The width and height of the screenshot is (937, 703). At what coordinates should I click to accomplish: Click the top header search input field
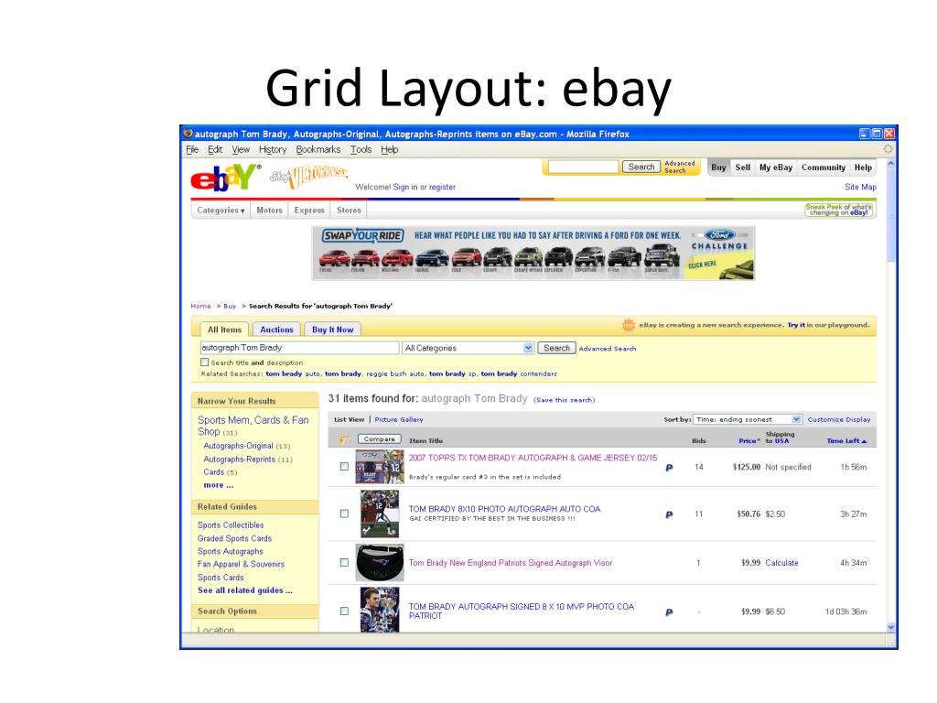583,167
